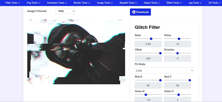
Task: Click the glitched preview image
Action: point(76,52)
